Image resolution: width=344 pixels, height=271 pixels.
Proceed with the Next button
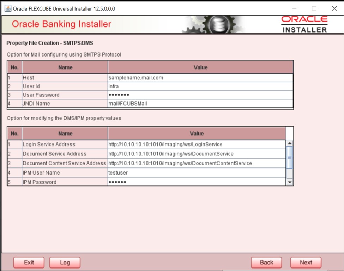point(306,263)
